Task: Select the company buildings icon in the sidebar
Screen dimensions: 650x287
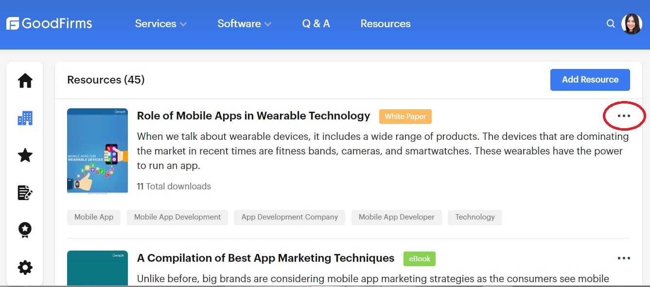Action: 25,118
